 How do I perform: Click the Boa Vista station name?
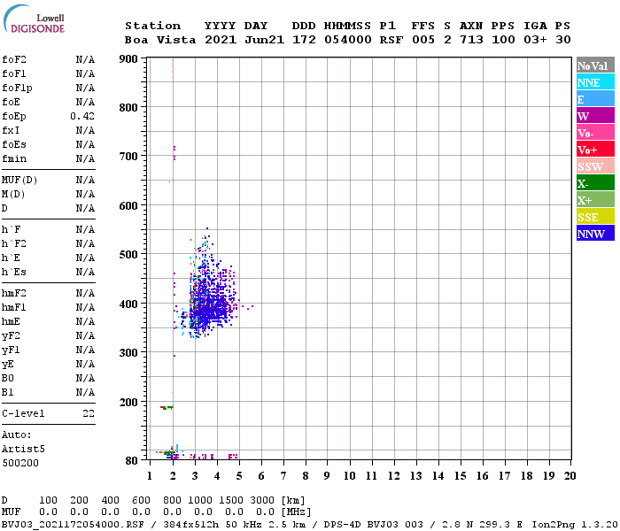(x=160, y=40)
